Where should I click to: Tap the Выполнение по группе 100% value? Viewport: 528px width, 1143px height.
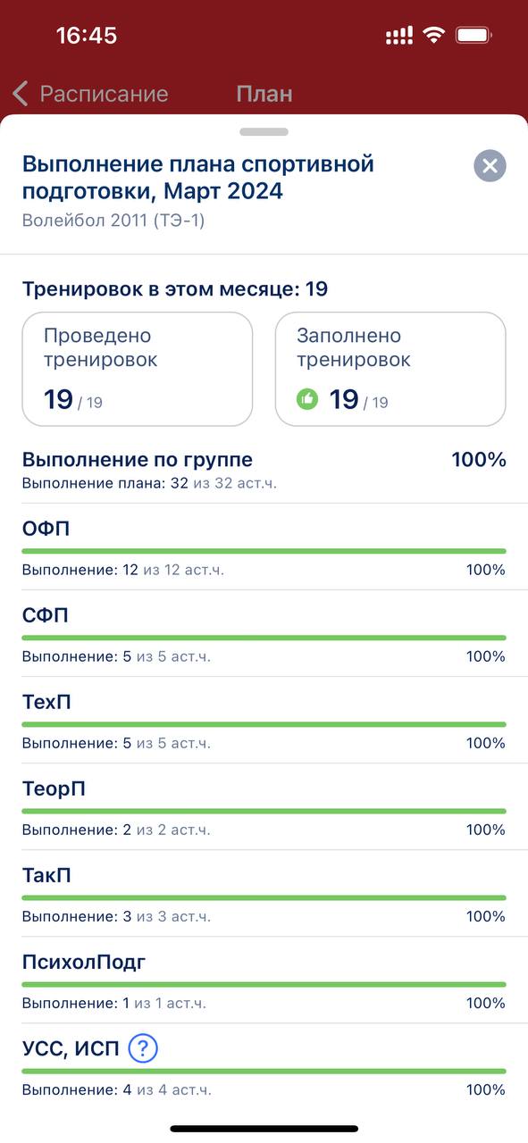(x=479, y=460)
